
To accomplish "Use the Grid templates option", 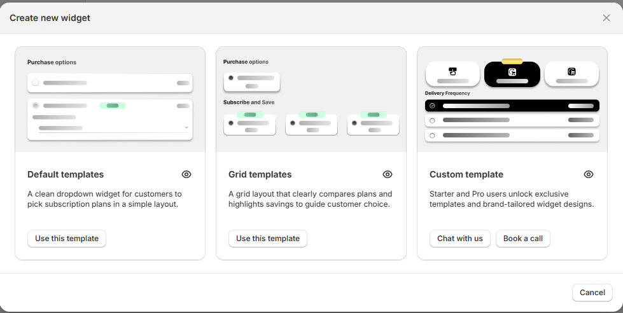I will point(268,239).
